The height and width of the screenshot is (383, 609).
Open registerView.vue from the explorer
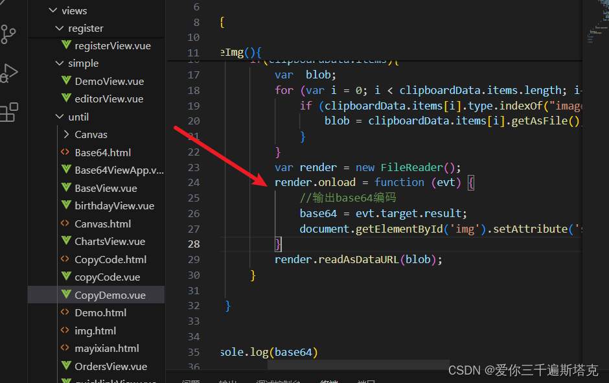(x=113, y=46)
